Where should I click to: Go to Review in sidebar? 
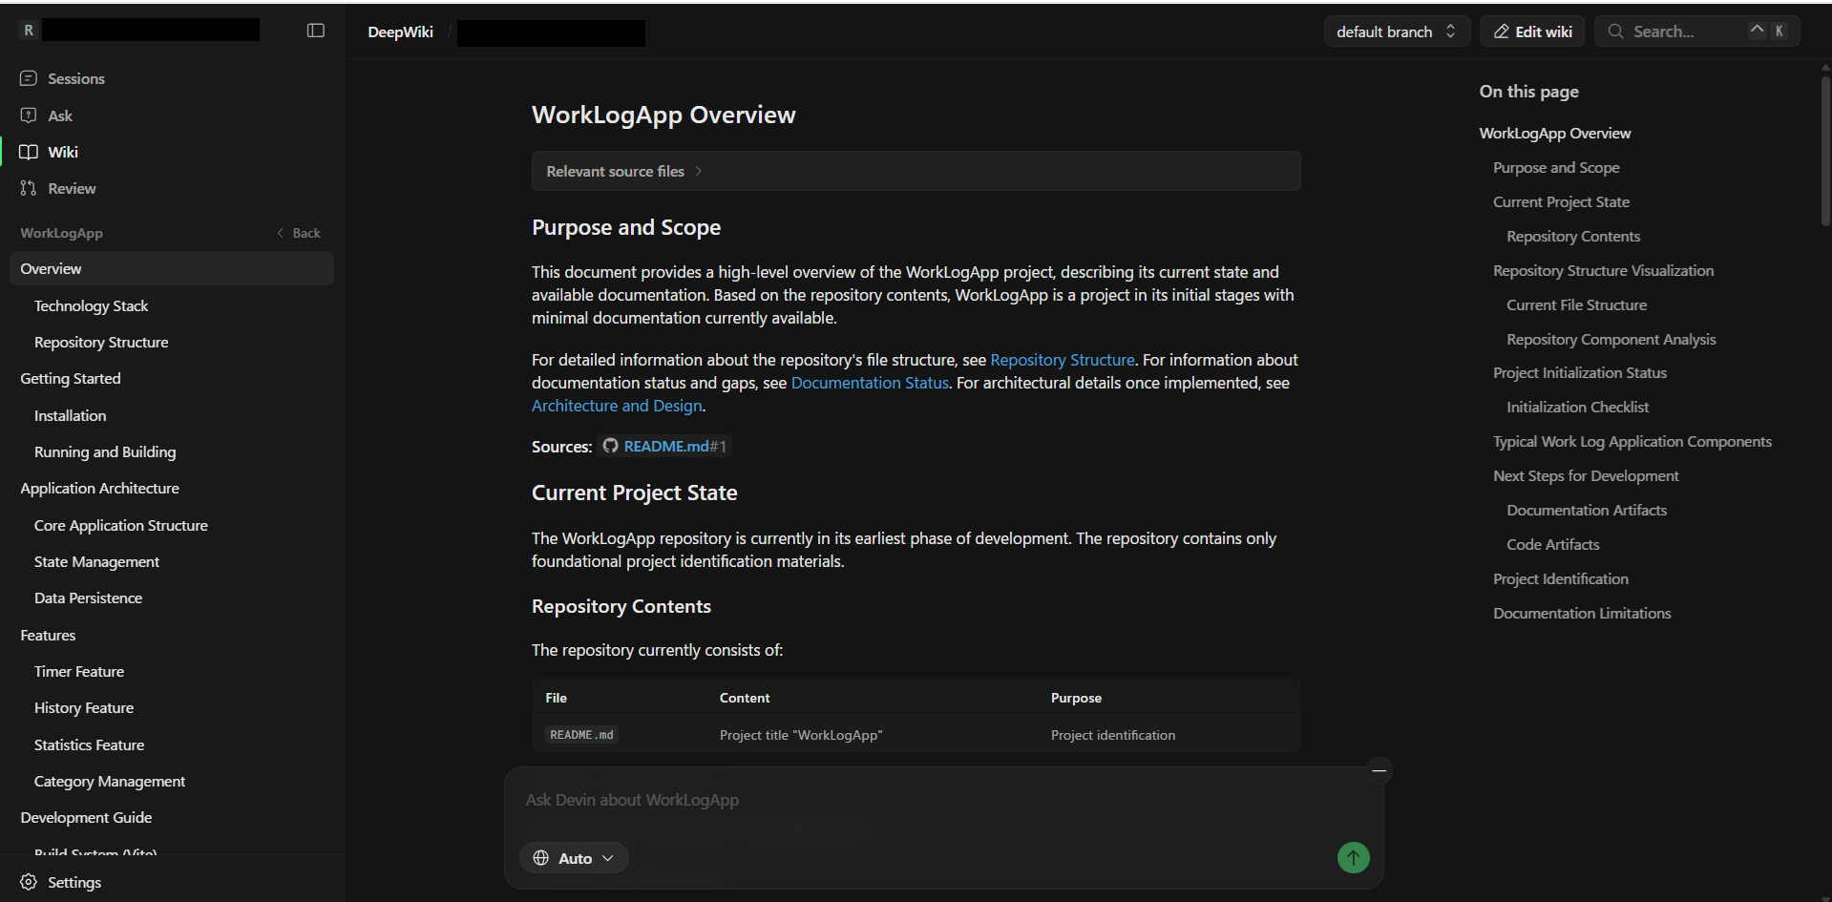coord(72,189)
